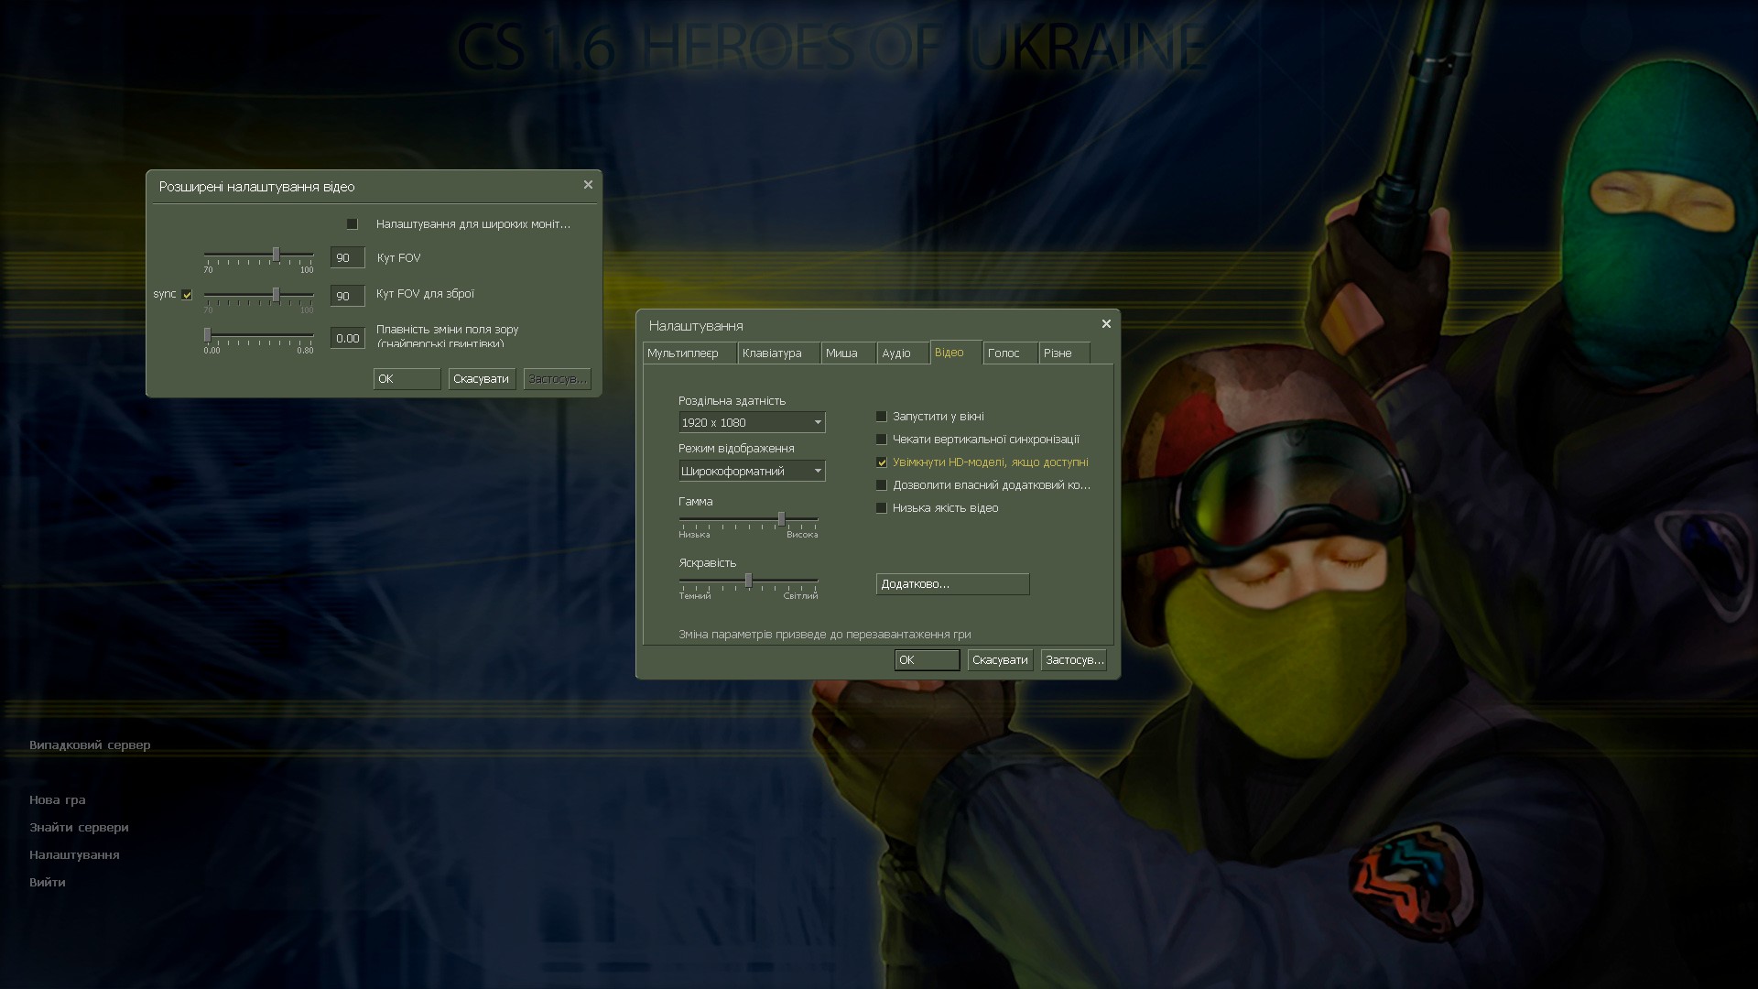Select the Аудіо tab
Image resolution: width=1758 pixels, height=989 pixels.
(895, 353)
